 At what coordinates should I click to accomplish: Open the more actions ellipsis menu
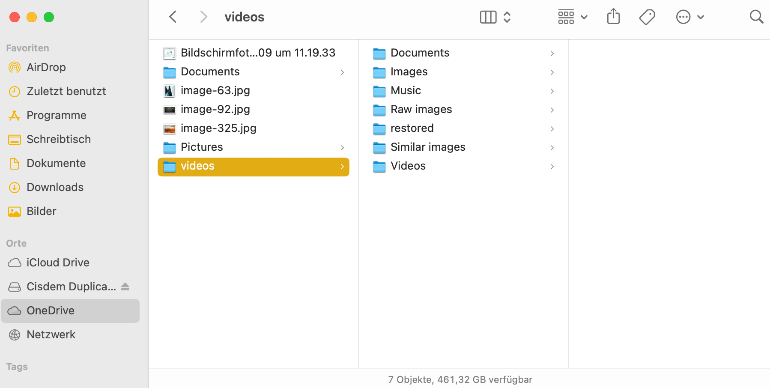[690, 17]
